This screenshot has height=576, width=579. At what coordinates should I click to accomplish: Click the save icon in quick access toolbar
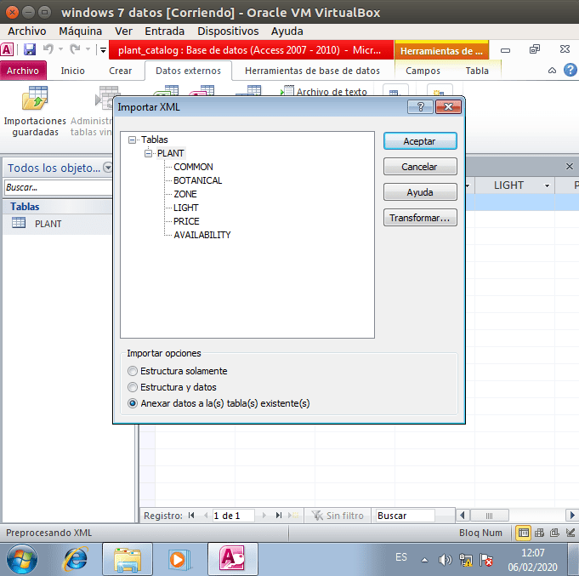click(x=30, y=50)
